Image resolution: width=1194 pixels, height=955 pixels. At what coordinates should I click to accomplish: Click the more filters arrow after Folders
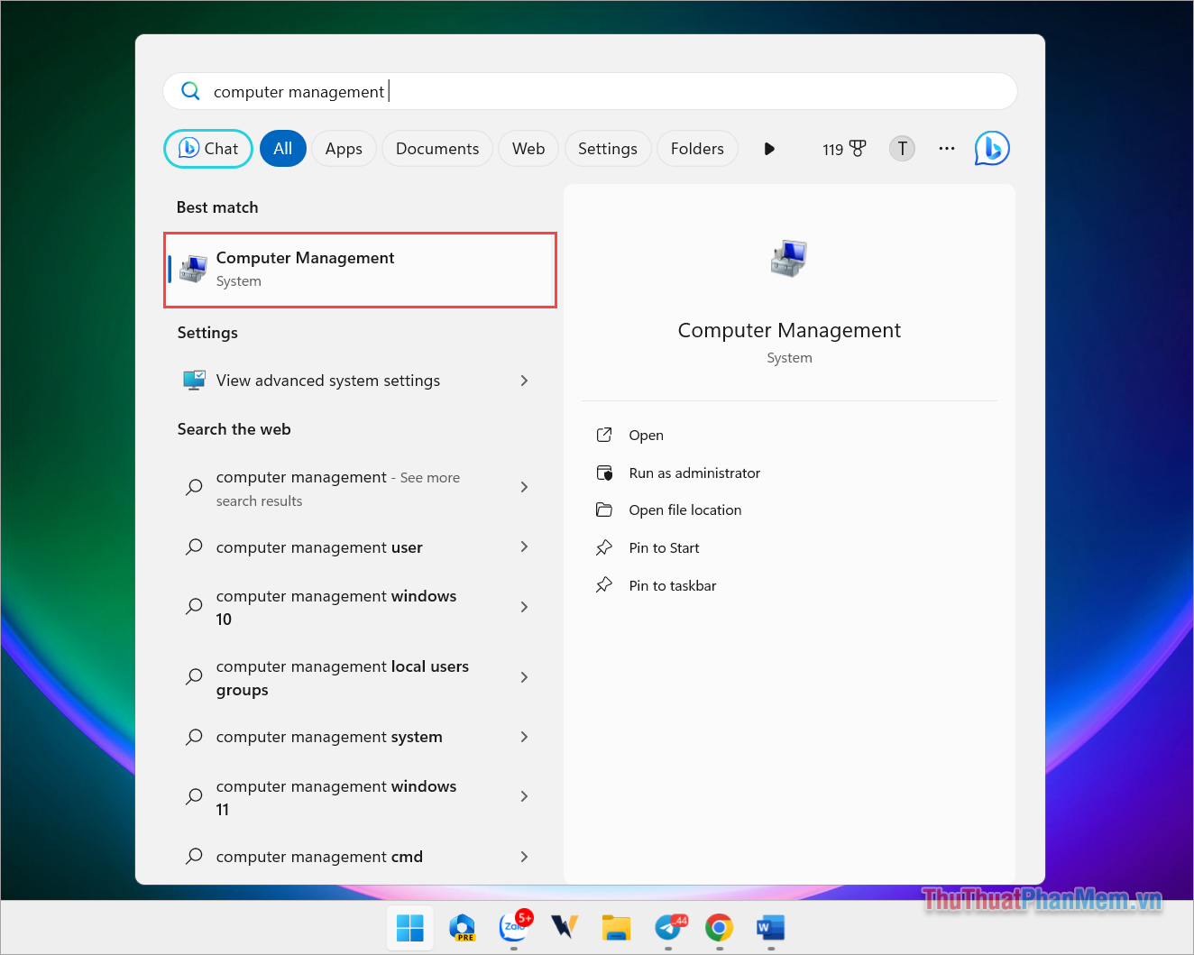(769, 148)
